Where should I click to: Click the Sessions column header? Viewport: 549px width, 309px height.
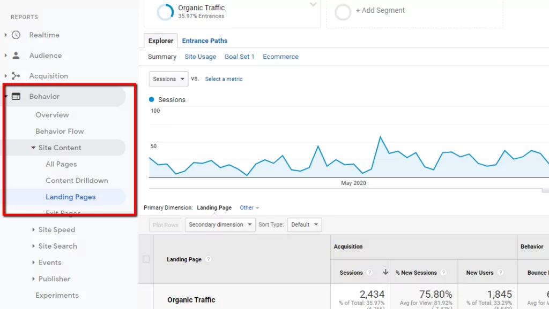point(351,273)
